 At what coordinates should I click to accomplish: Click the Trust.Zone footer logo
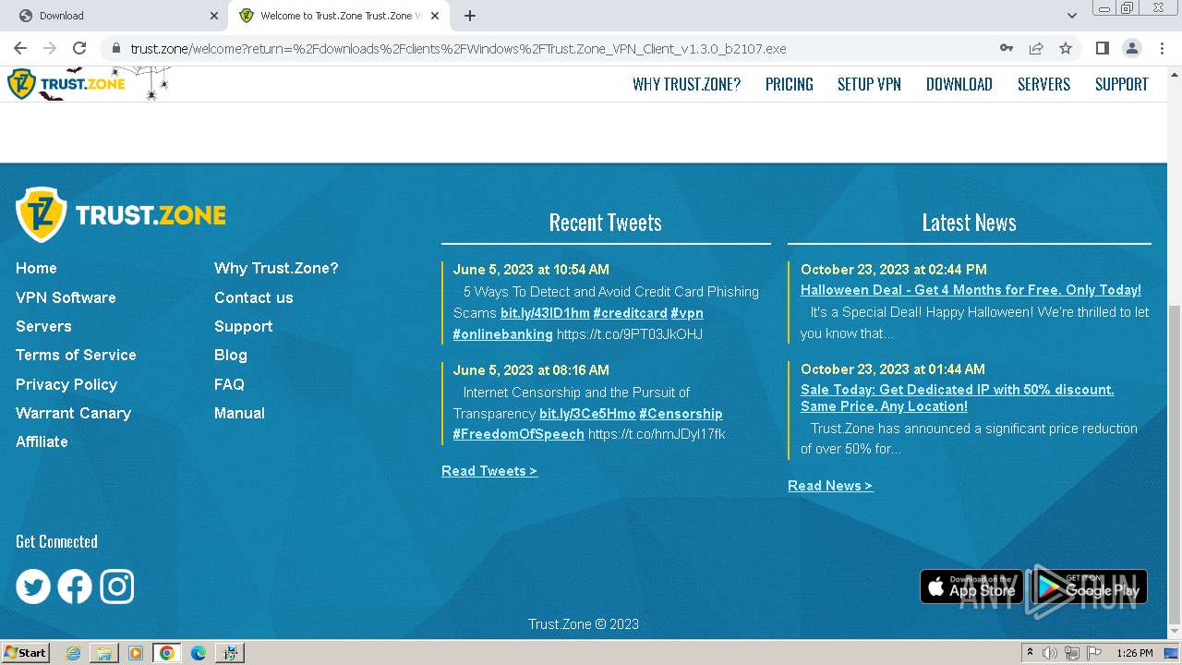(x=121, y=215)
